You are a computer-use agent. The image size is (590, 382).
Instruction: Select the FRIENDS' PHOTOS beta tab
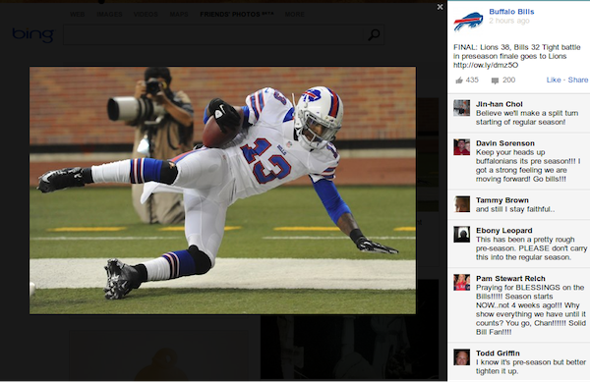pyautogui.click(x=237, y=15)
